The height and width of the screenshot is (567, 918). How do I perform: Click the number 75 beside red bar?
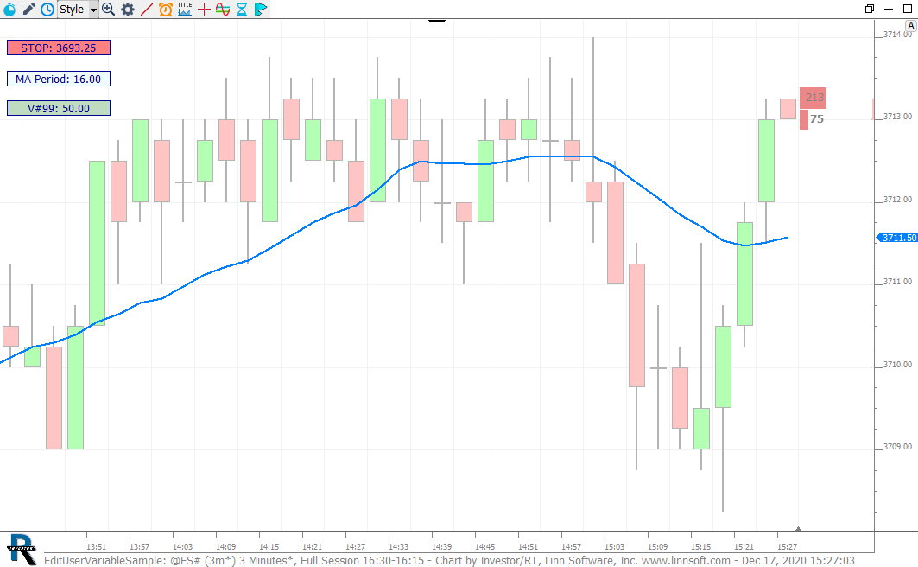coord(817,119)
